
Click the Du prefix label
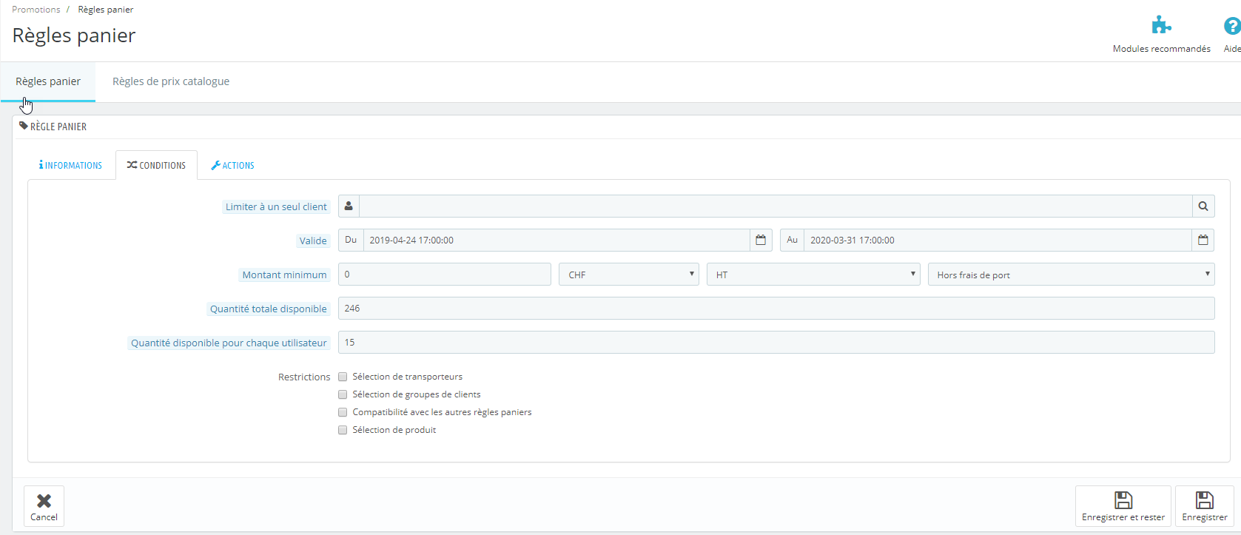351,240
